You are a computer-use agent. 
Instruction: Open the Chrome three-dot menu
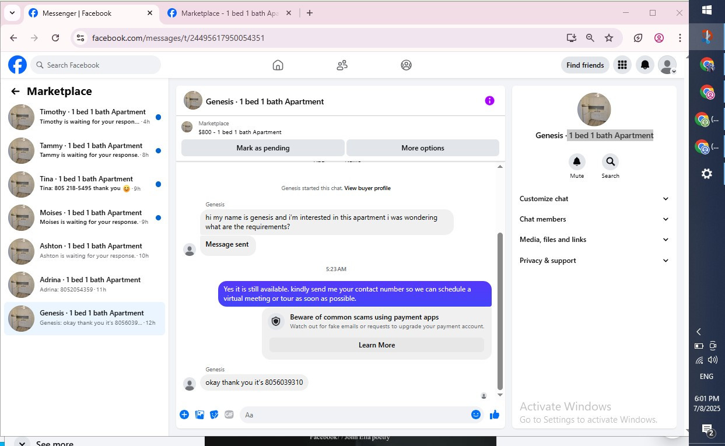680,38
